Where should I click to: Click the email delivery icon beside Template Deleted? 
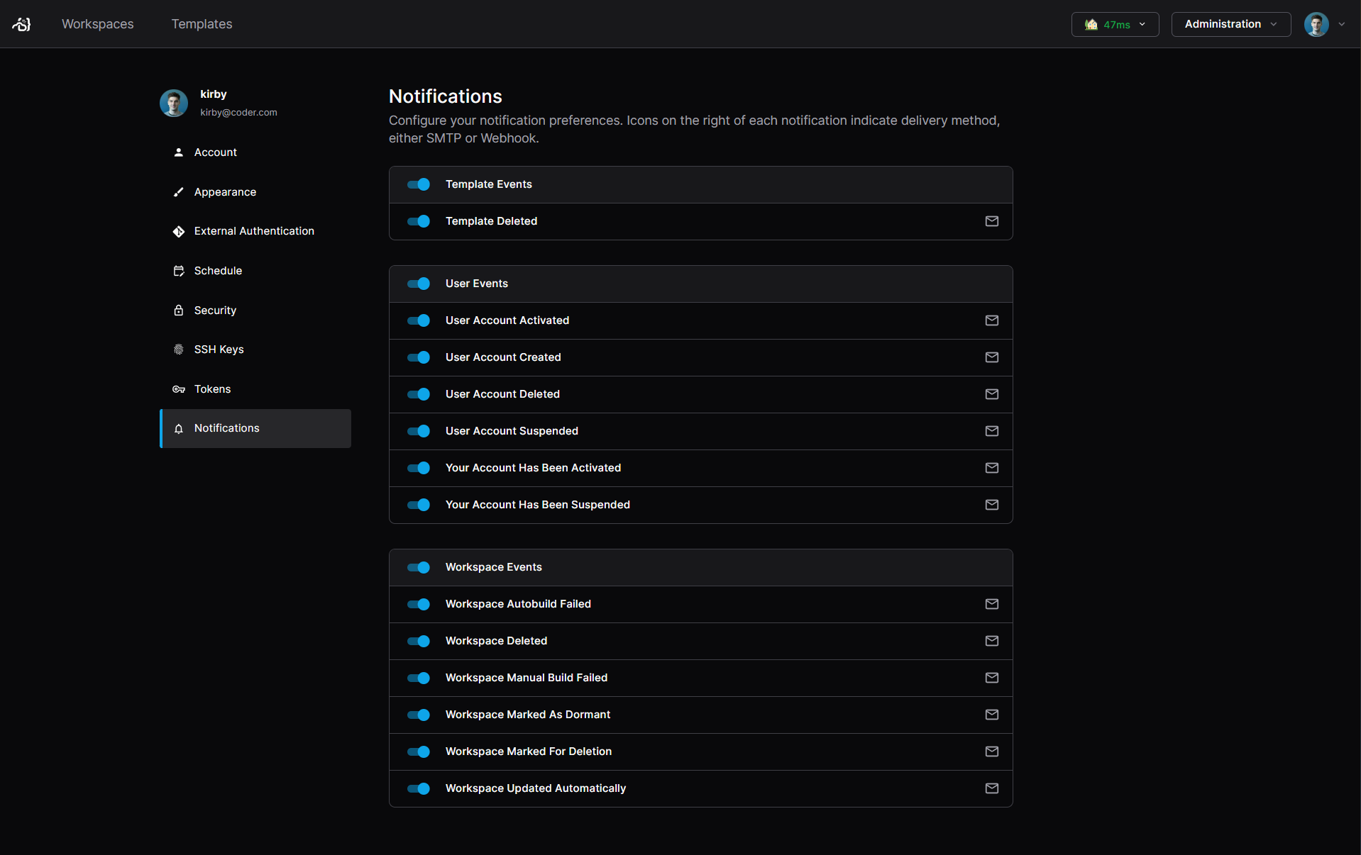point(991,221)
